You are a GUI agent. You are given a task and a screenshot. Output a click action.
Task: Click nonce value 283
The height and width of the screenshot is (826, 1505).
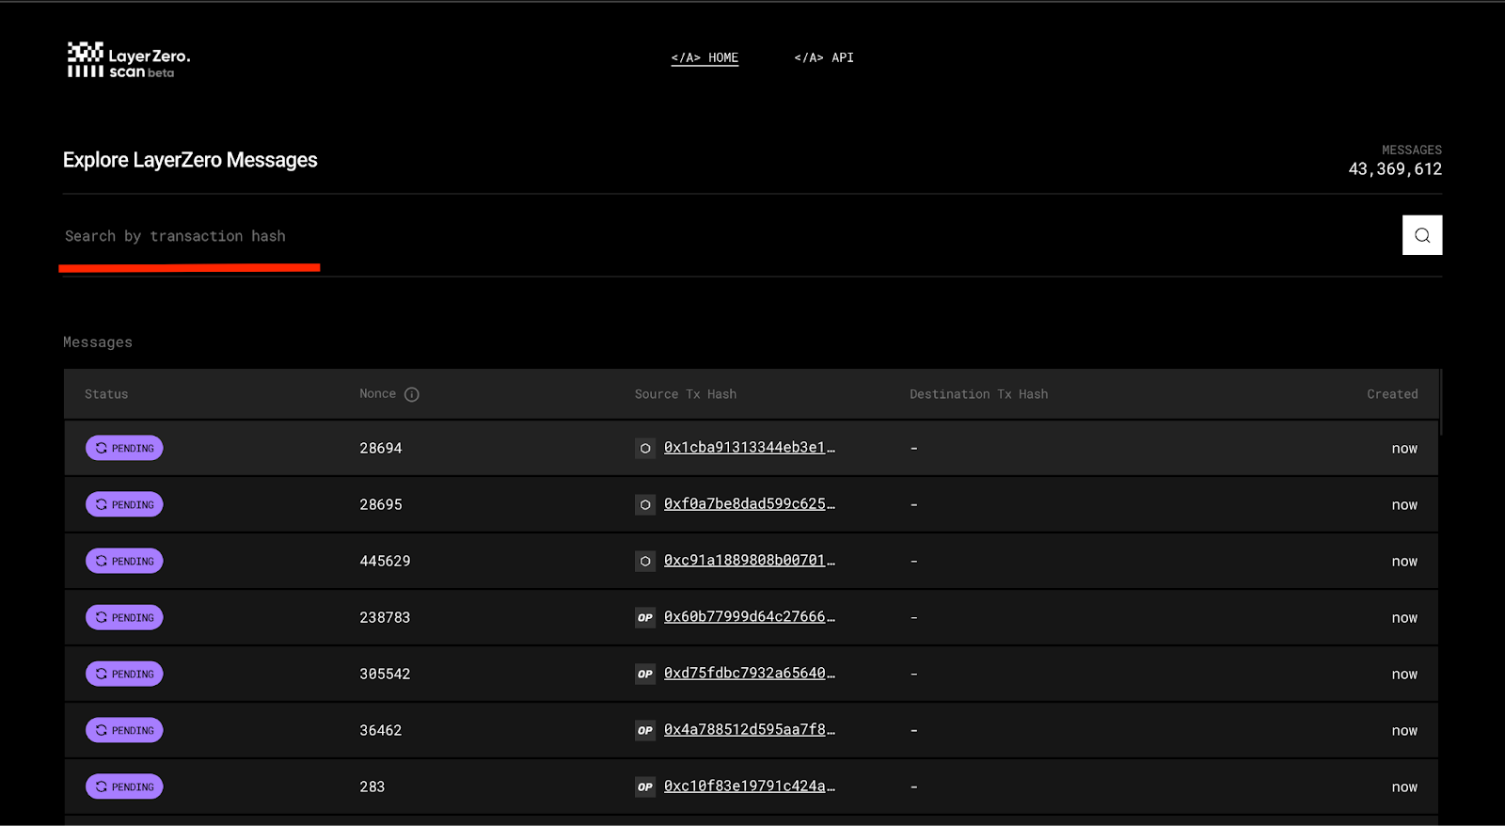coord(372,786)
